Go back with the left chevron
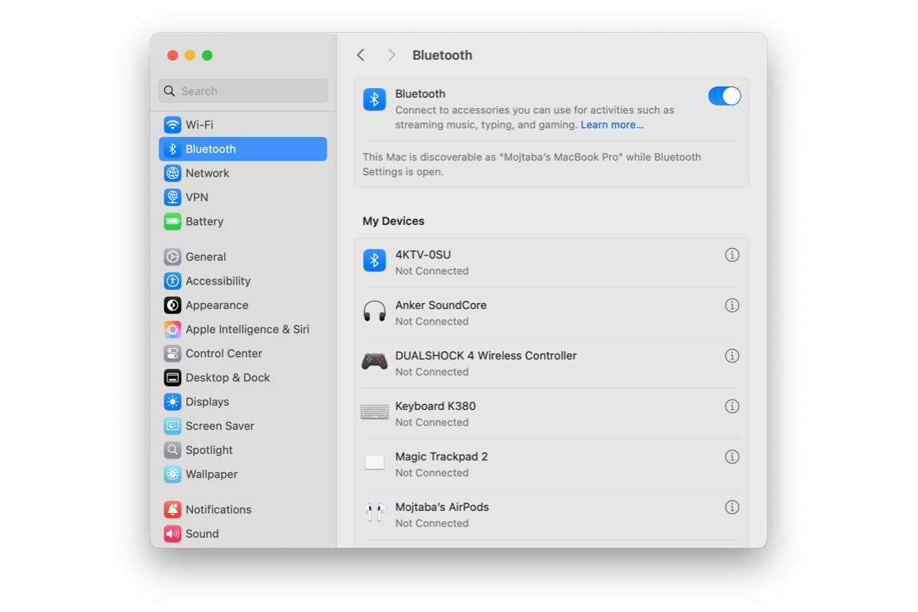This screenshot has width=918, height=612. click(360, 55)
